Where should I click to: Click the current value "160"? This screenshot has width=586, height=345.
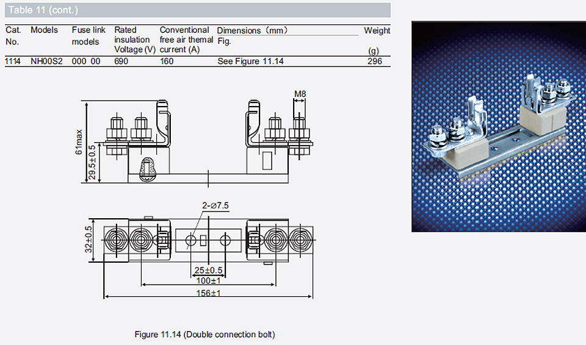pos(167,61)
